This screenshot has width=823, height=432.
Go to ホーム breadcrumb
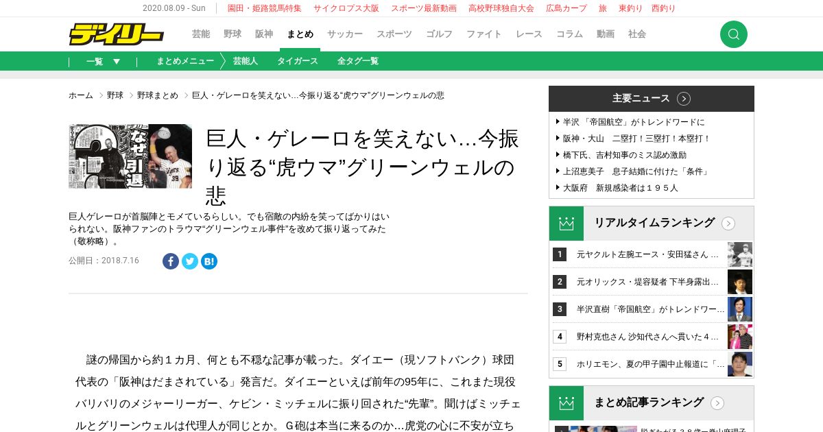tap(81, 95)
